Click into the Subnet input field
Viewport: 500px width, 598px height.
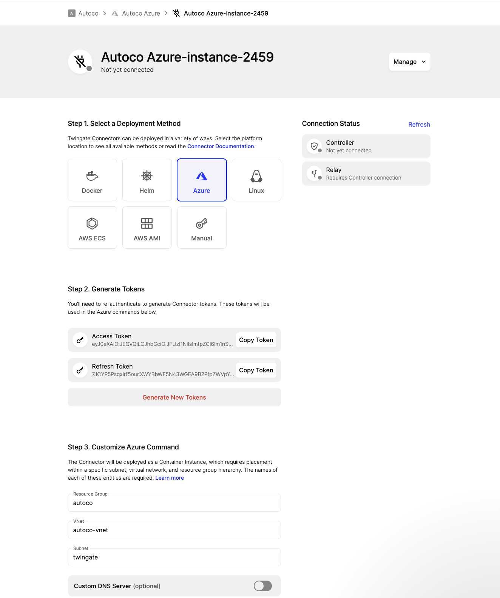tap(174, 557)
